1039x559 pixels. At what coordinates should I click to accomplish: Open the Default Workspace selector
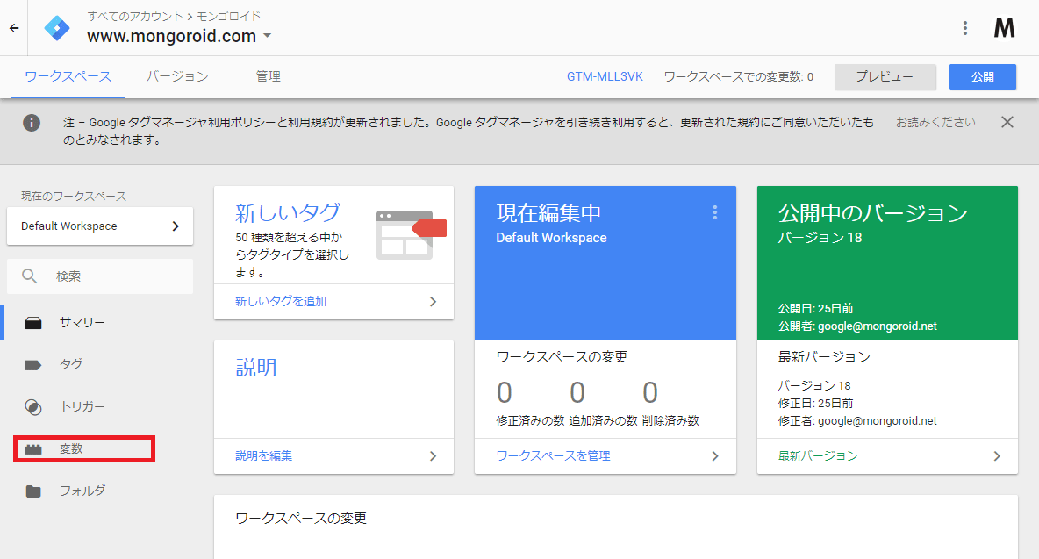(x=100, y=226)
